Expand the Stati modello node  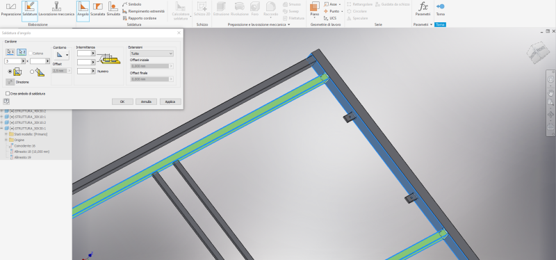[6, 134]
